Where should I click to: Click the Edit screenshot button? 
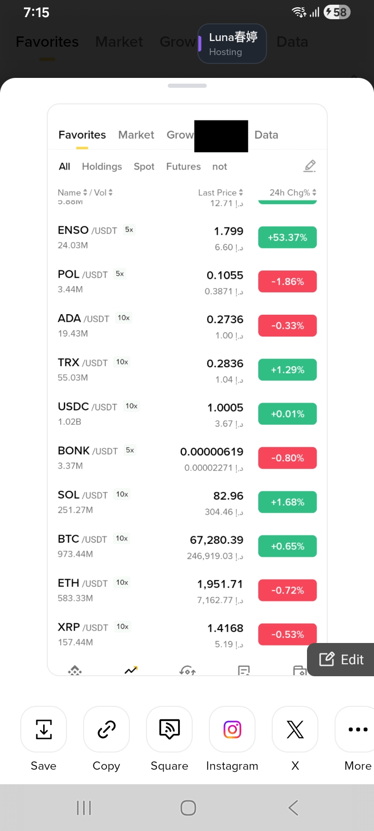coord(341,659)
